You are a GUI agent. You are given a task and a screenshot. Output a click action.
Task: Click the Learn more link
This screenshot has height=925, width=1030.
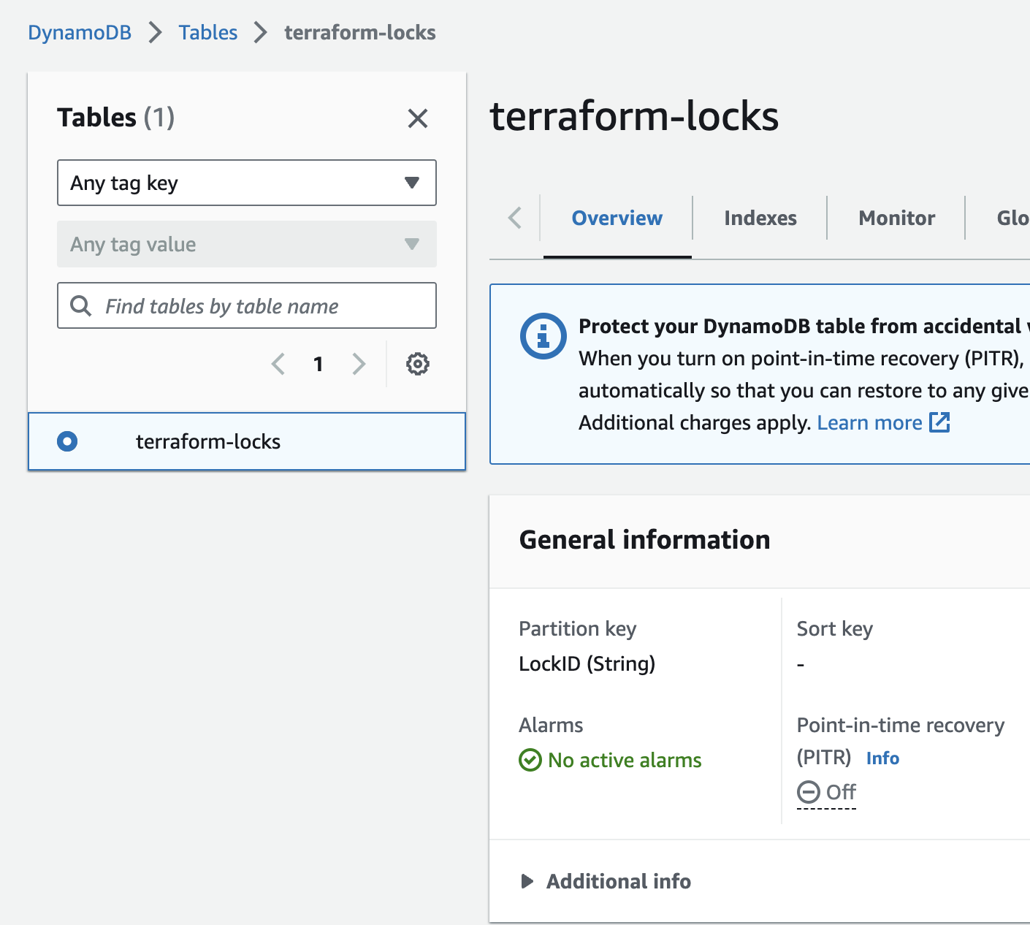click(x=869, y=423)
